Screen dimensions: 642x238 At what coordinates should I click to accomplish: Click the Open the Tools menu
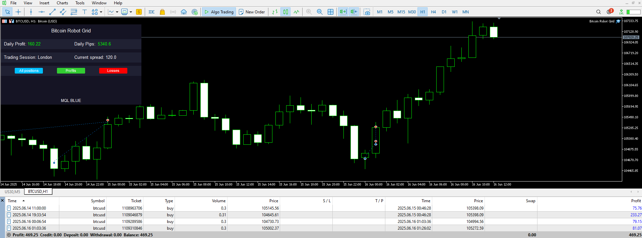tap(80, 3)
